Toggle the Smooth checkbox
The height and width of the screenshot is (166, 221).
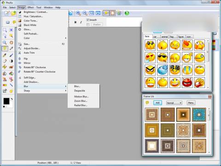87,20
